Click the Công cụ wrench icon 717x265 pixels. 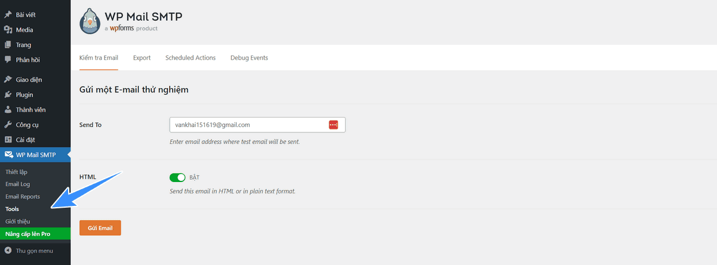pos(8,125)
